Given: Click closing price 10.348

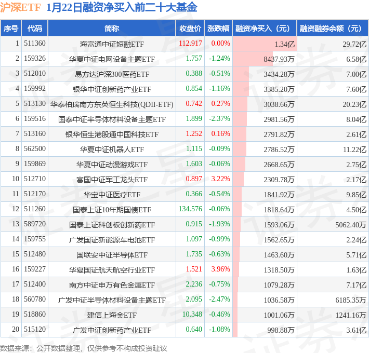Looking at the screenshot, I should (x=192, y=314).
